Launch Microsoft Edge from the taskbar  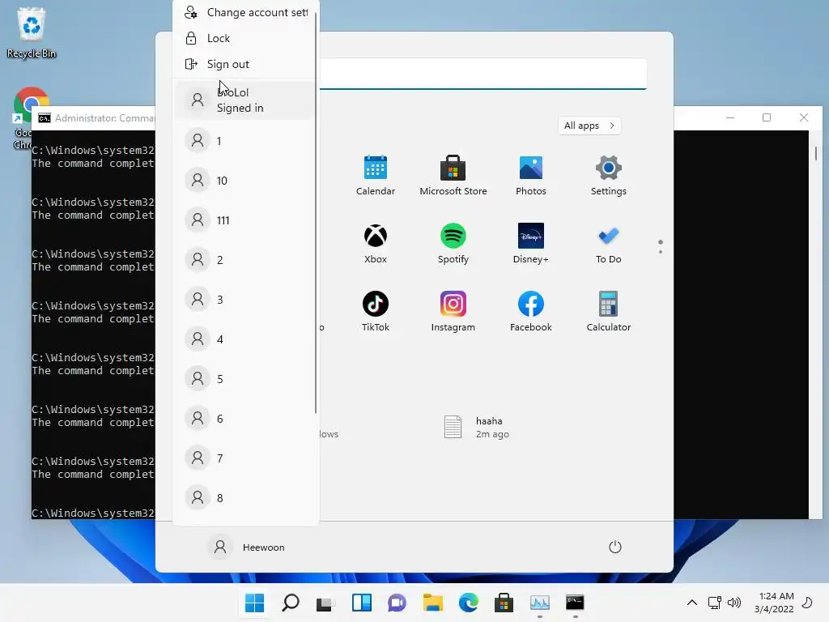point(469,603)
